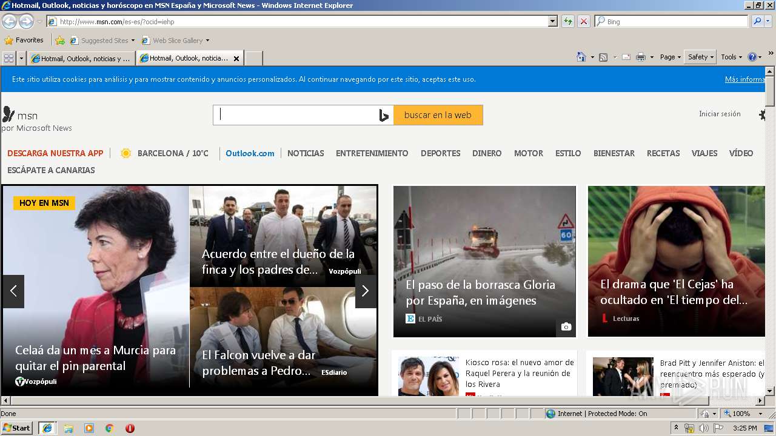Add to Favorites bar star icon

[x=60, y=41]
